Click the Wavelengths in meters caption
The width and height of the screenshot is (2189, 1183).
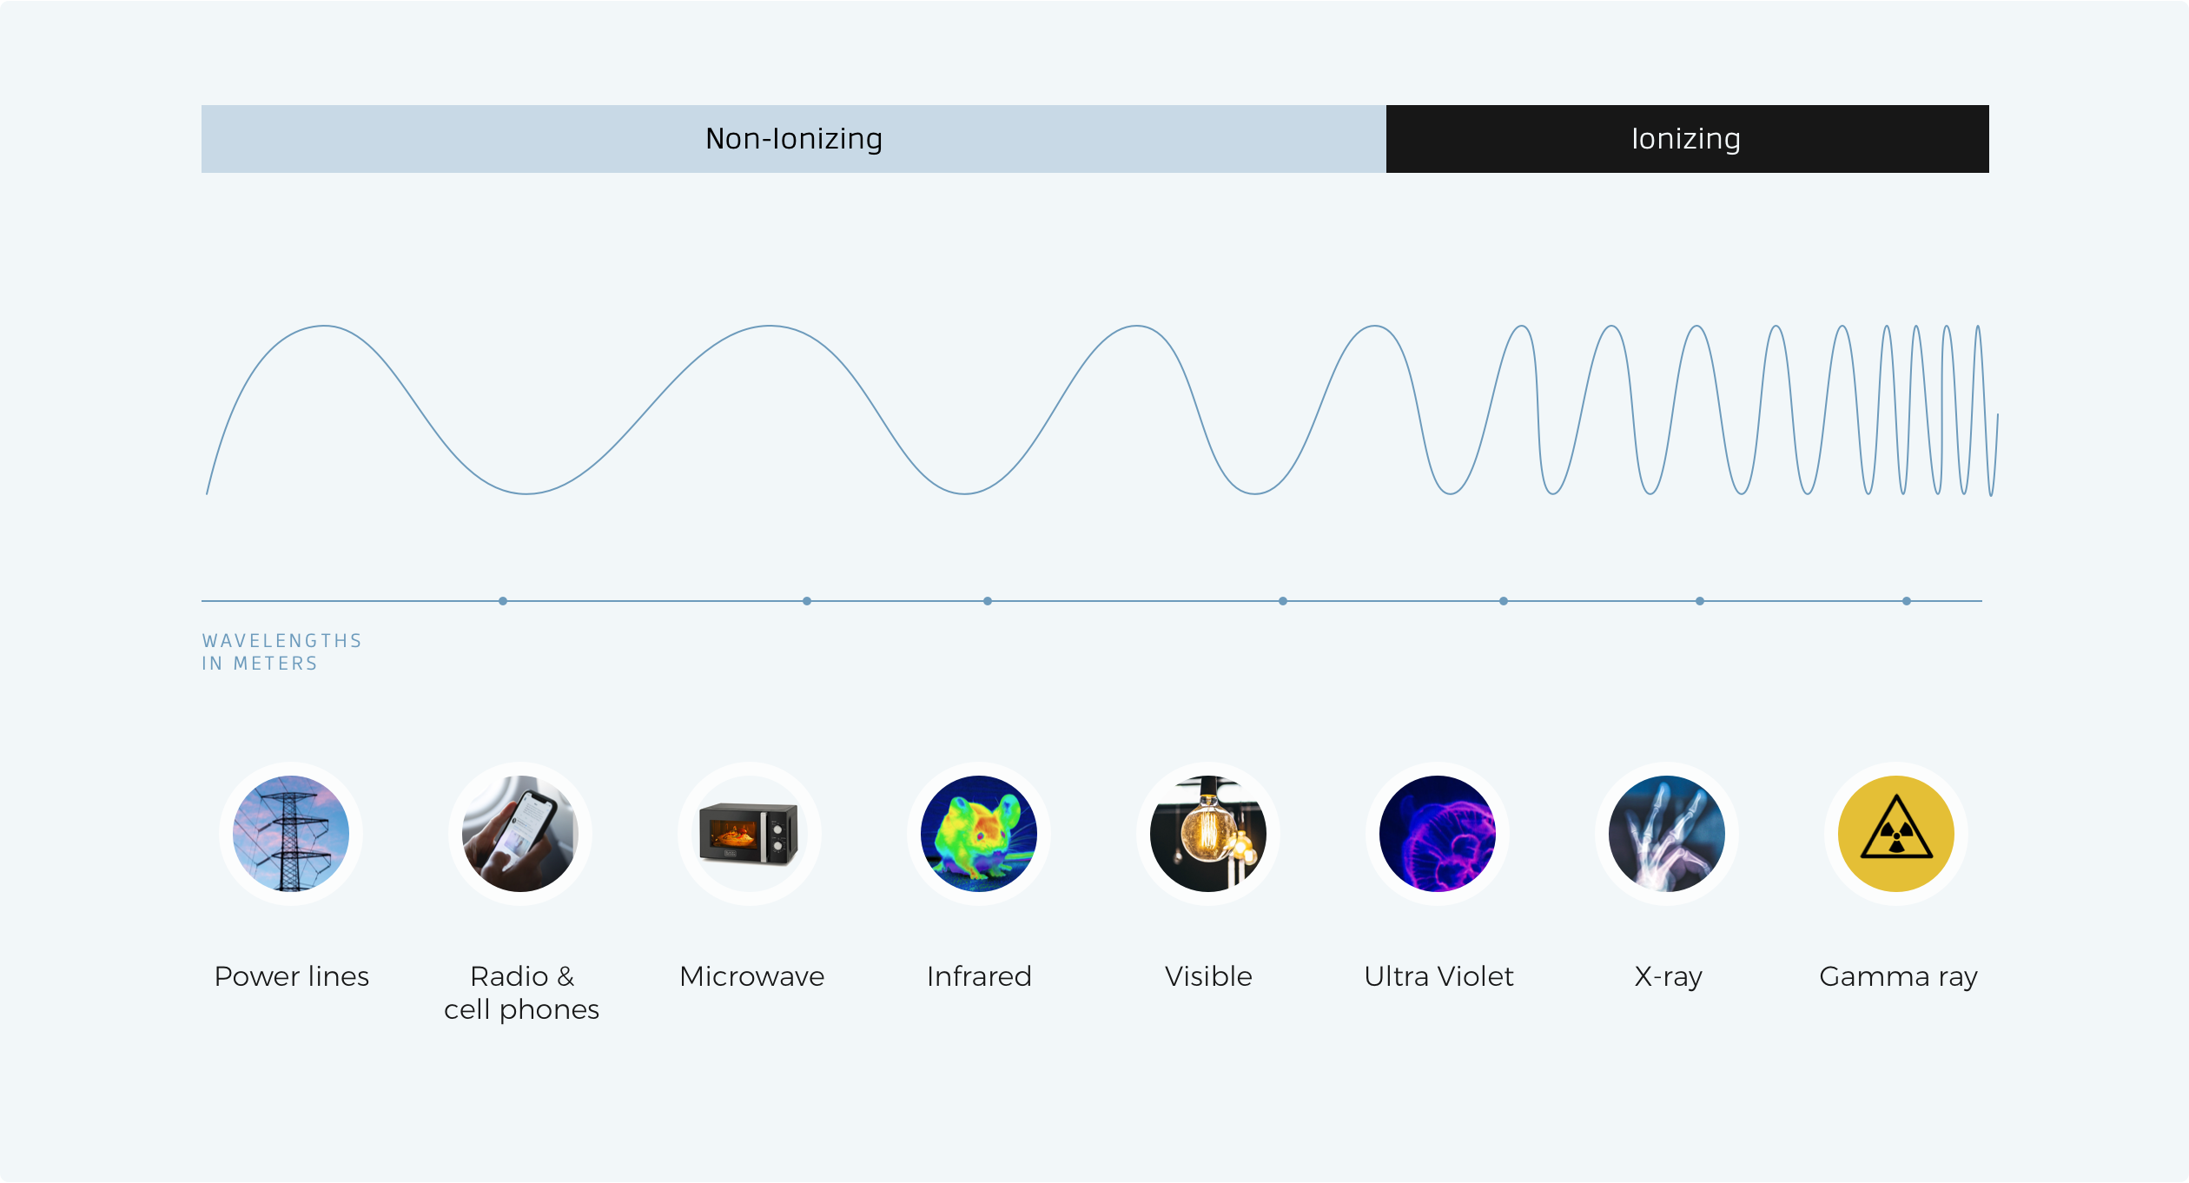[x=281, y=651]
